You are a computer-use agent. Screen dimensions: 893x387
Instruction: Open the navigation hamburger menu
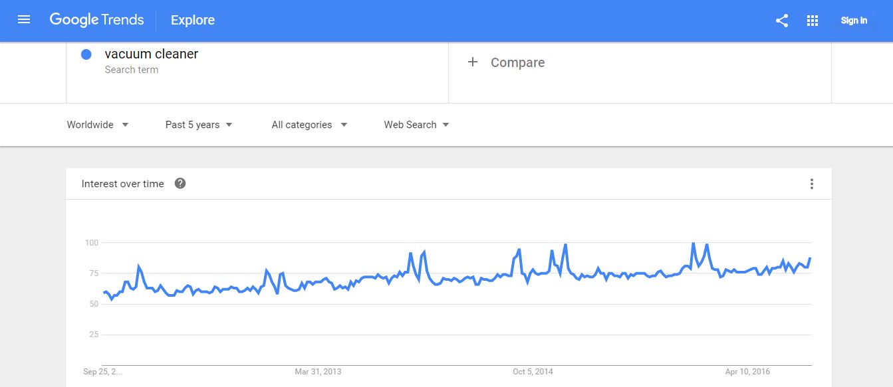24,19
